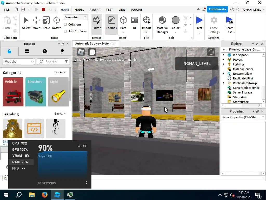This screenshot has width=266, height=200.
Task: Select GPU 100% in performance overlay
Action: (20, 149)
